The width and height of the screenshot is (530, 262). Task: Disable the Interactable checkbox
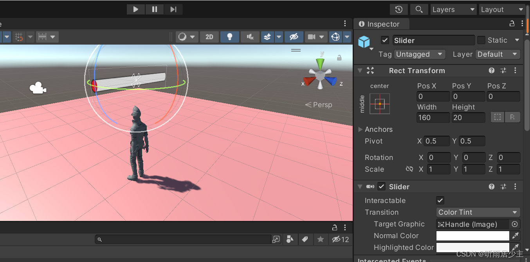click(440, 200)
